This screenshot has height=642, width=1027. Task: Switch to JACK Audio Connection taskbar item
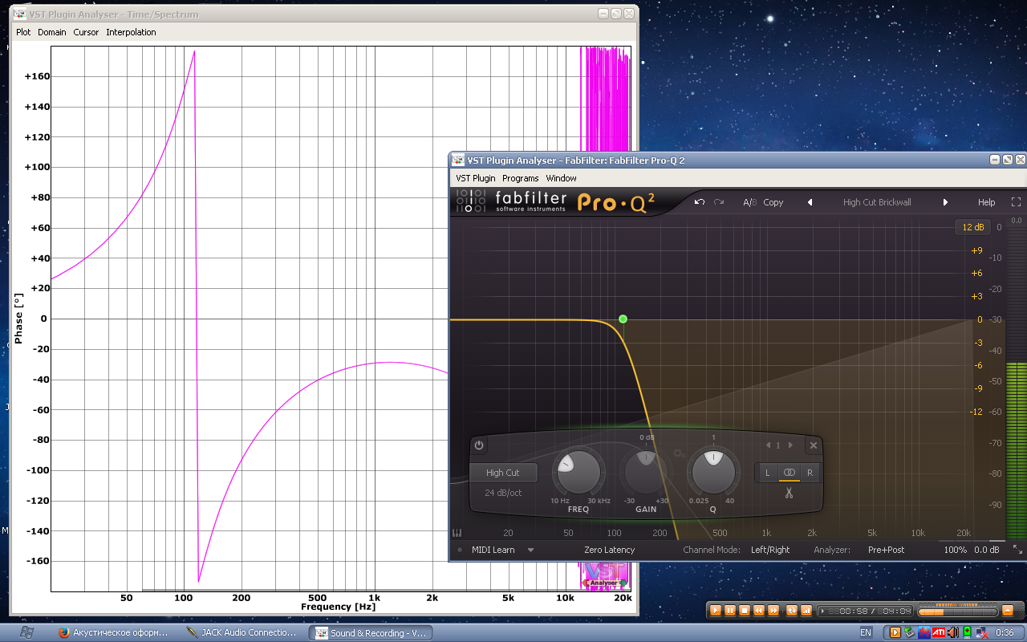pyautogui.click(x=243, y=632)
